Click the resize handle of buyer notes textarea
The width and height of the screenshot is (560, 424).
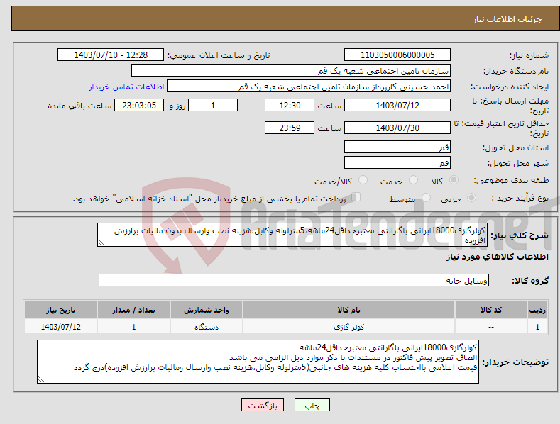41,380
